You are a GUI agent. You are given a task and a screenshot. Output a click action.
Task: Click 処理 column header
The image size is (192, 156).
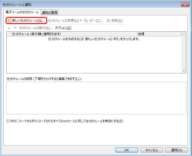coord(159,34)
